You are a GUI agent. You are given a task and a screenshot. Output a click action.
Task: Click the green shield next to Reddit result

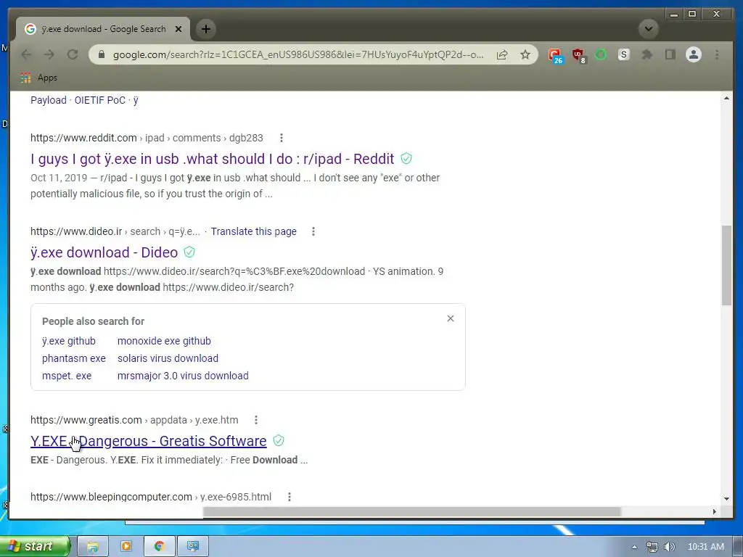(x=406, y=159)
